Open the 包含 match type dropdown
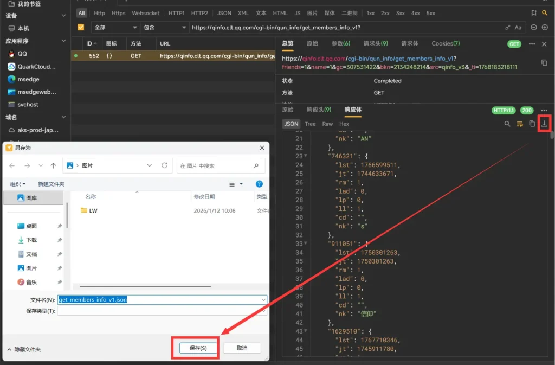The image size is (555, 365). tap(164, 27)
